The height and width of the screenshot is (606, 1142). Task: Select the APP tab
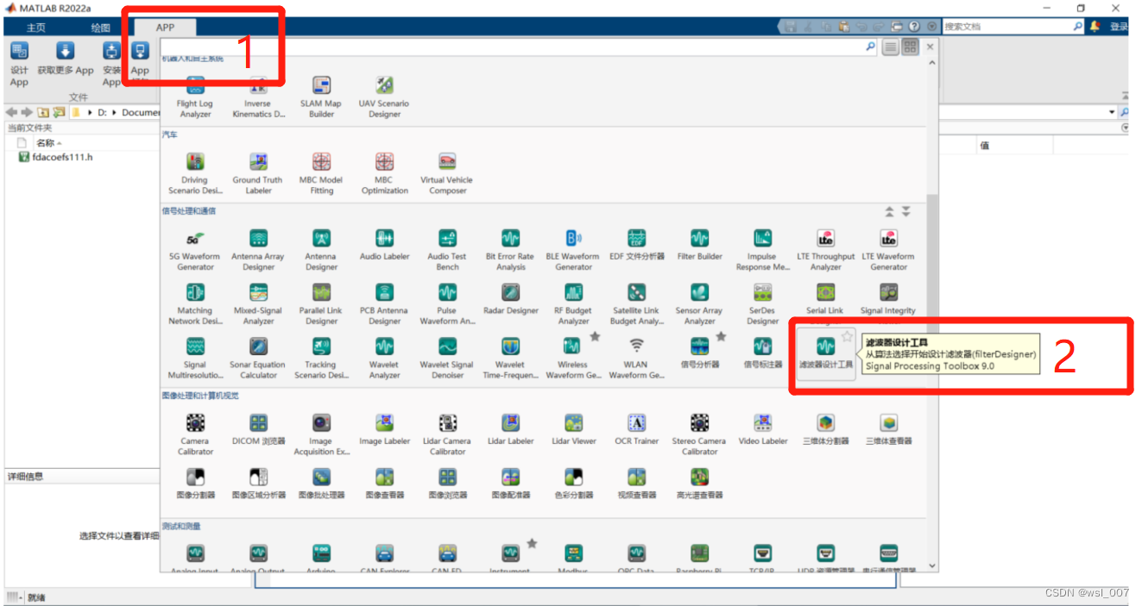coord(165,28)
